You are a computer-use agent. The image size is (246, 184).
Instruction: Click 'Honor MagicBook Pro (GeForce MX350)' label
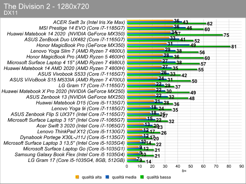pyautogui.click(x=81, y=45)
